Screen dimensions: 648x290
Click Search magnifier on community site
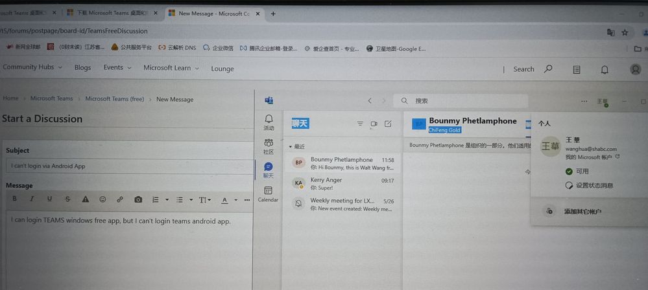coord(548,69)
